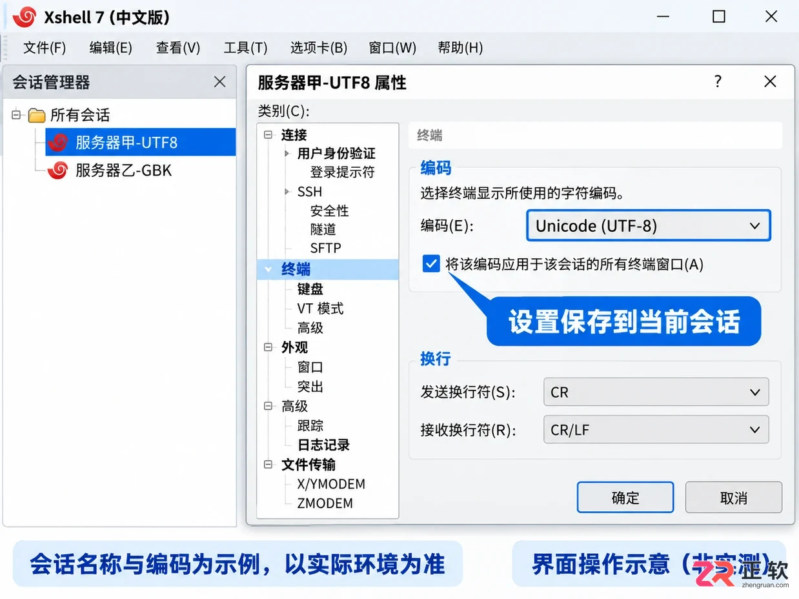Open the 选项卡(B) menu
The height and width of the screenshot is (599, 799).
(319, 48)
